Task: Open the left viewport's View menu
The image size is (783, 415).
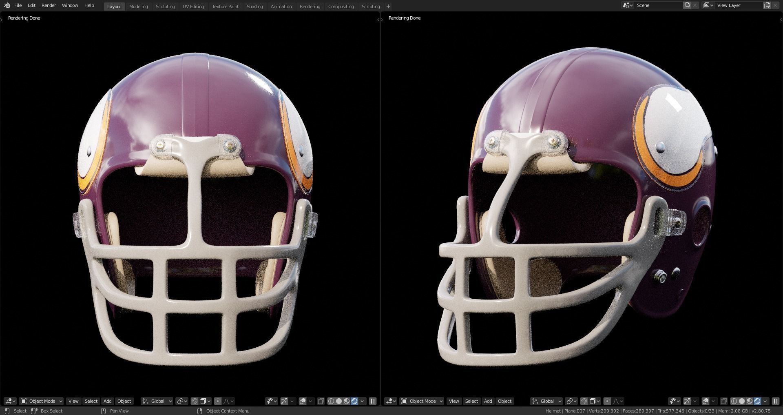Action: 73,401
